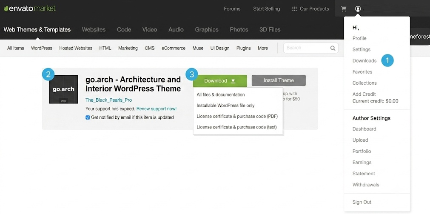Select the Hosted Websites category
The height and width of the screenshot is (214, 430).
[76, 48]
